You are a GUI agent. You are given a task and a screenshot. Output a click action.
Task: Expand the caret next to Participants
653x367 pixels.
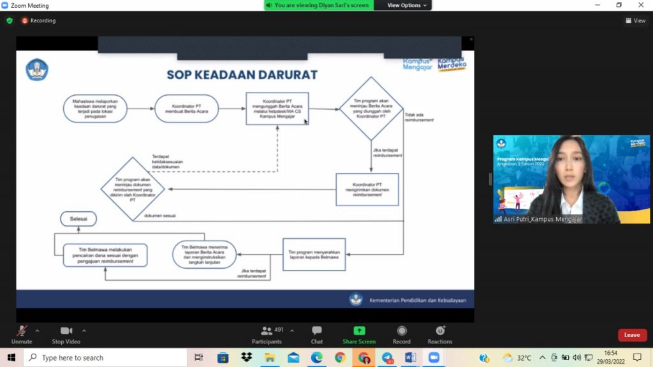[x=292, y=331]
